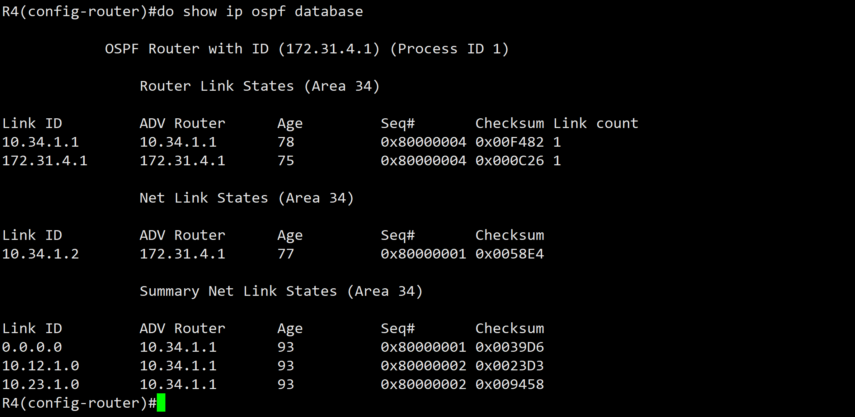Click checksum value 0x009458

pyautogui.click(x=509, y=384)
